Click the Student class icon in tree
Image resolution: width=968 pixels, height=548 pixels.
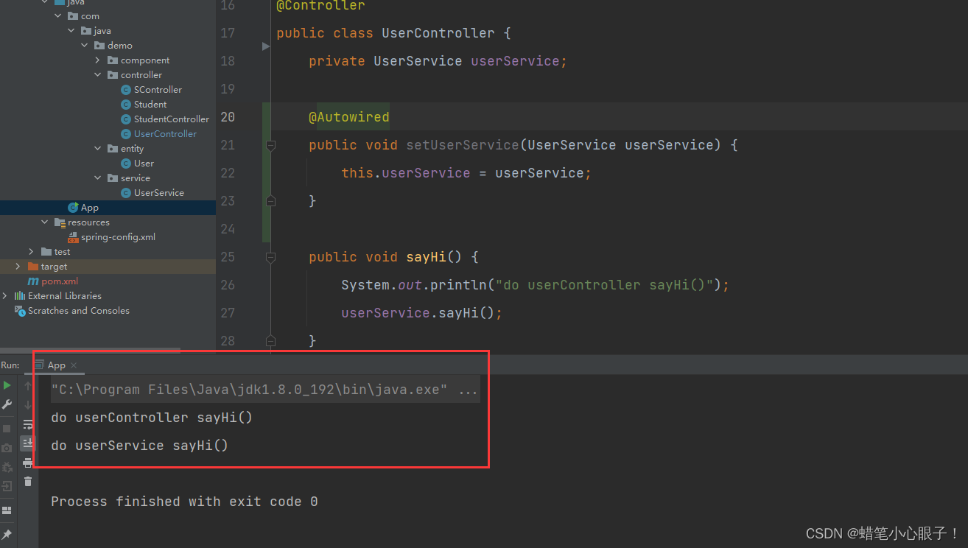pyautogui.click(x=126, y=105)
